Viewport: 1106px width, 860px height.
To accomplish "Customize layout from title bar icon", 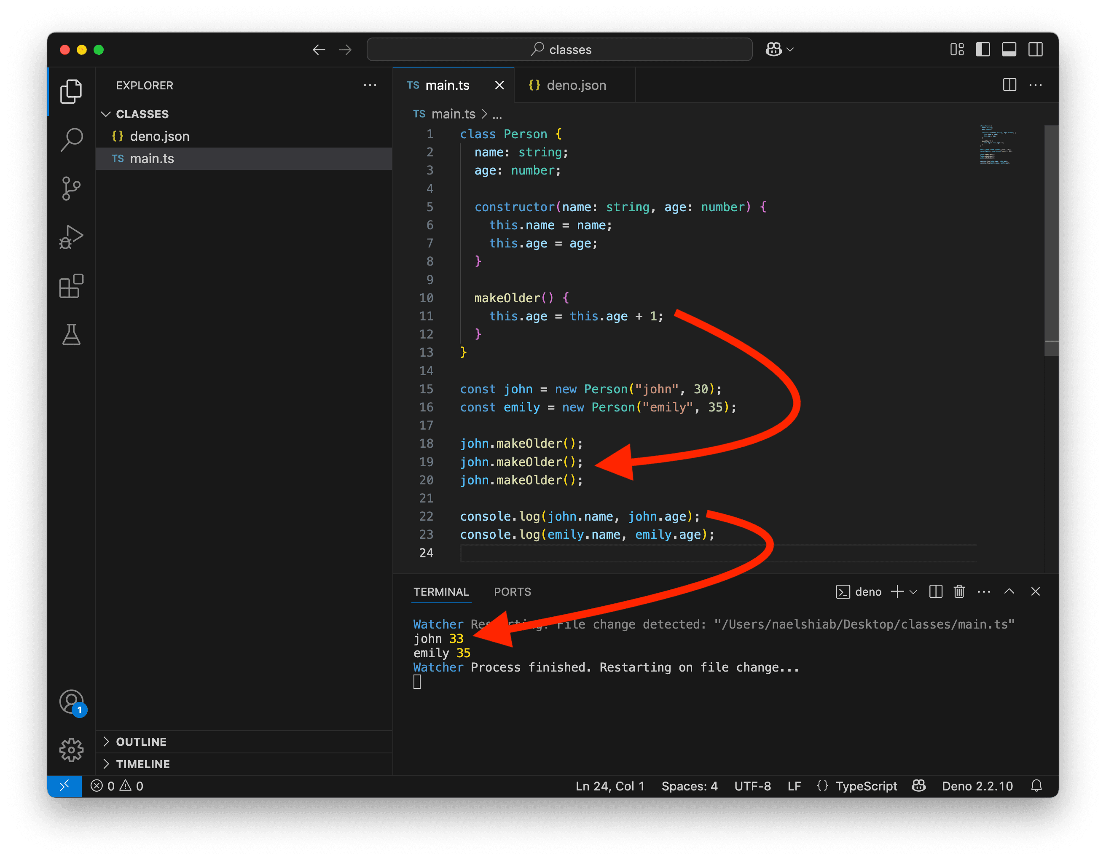I will (957, 50).
